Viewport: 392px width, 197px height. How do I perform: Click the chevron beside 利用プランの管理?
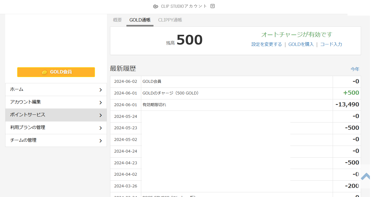point(101,128)
